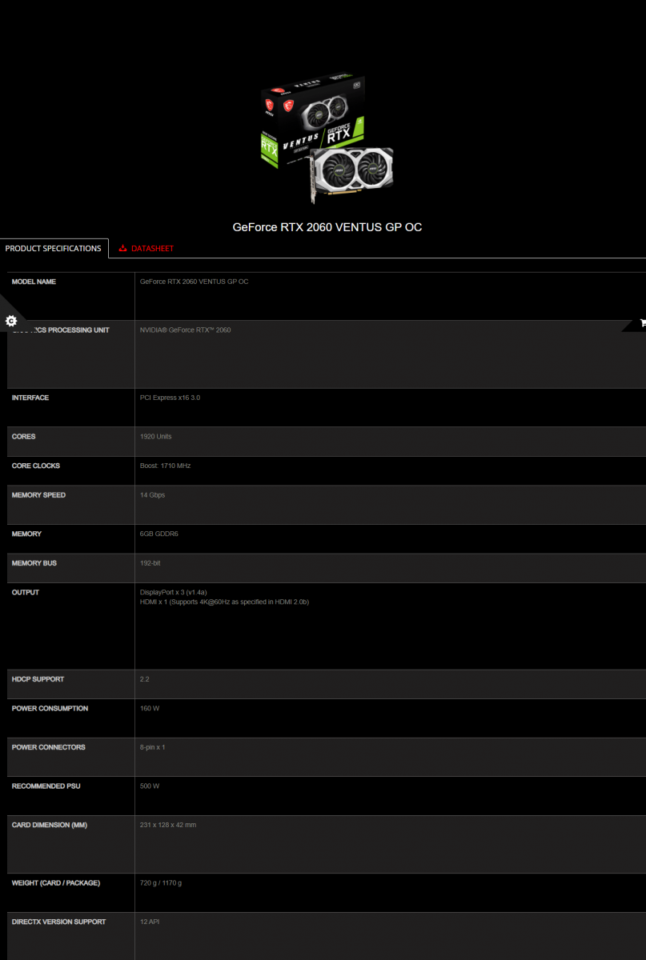Select the 6GB GDDR6 value
The width and height of the screenshot is (646, 960).
(159, 534)
